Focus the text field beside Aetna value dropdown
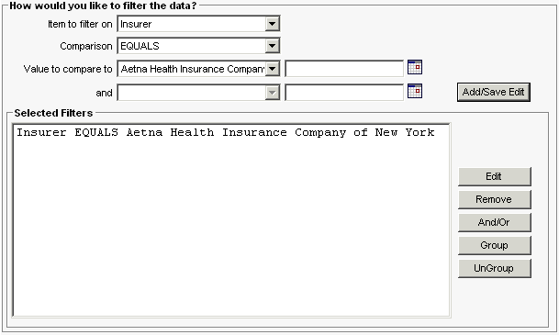This screenshot has width=559, height=335. pyautogui.click(x=344, y=69)
